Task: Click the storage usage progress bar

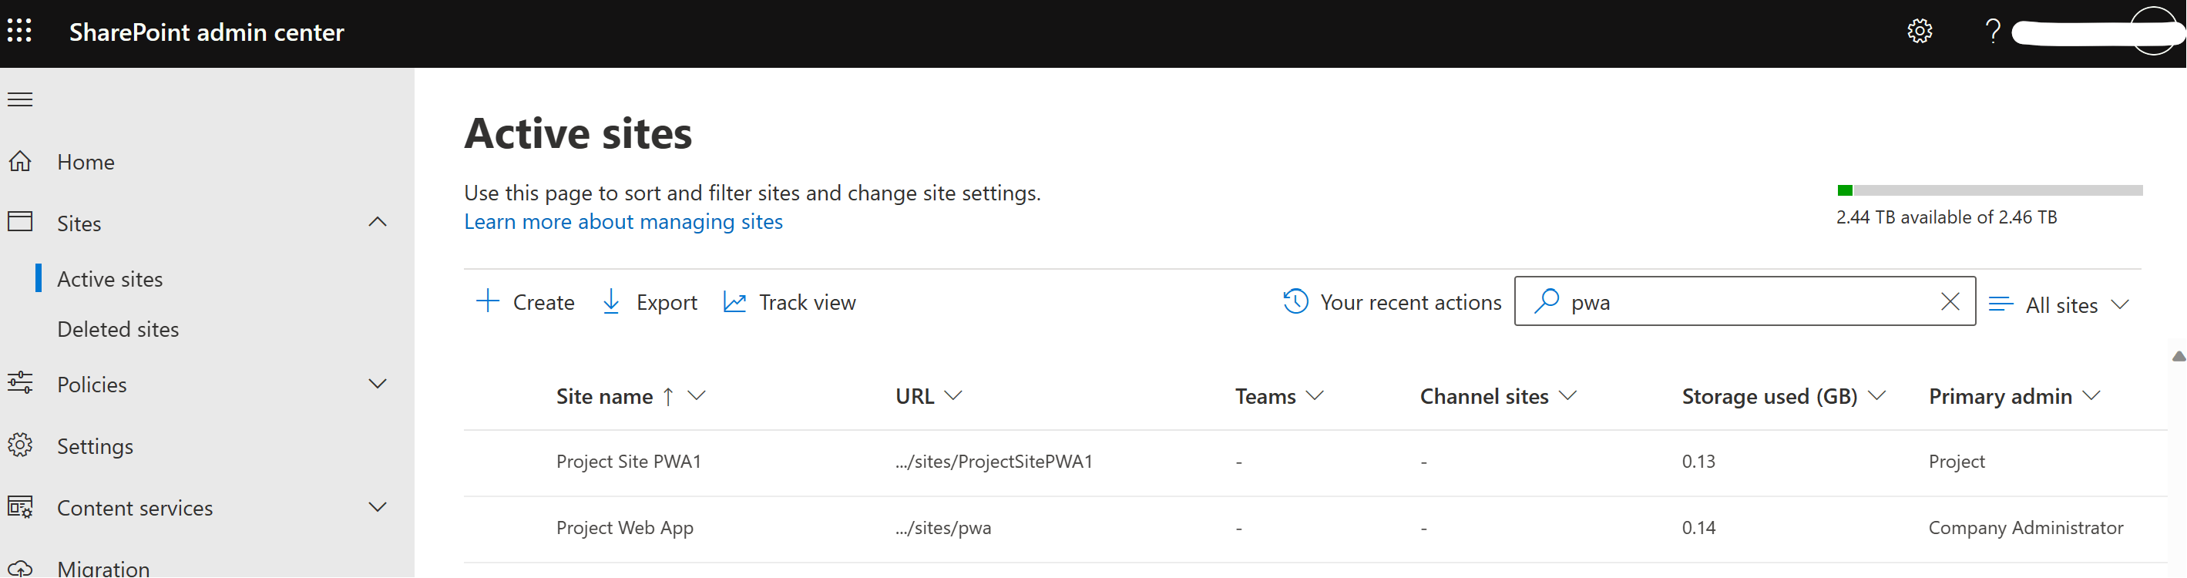Action: [x=1990, y=190]
